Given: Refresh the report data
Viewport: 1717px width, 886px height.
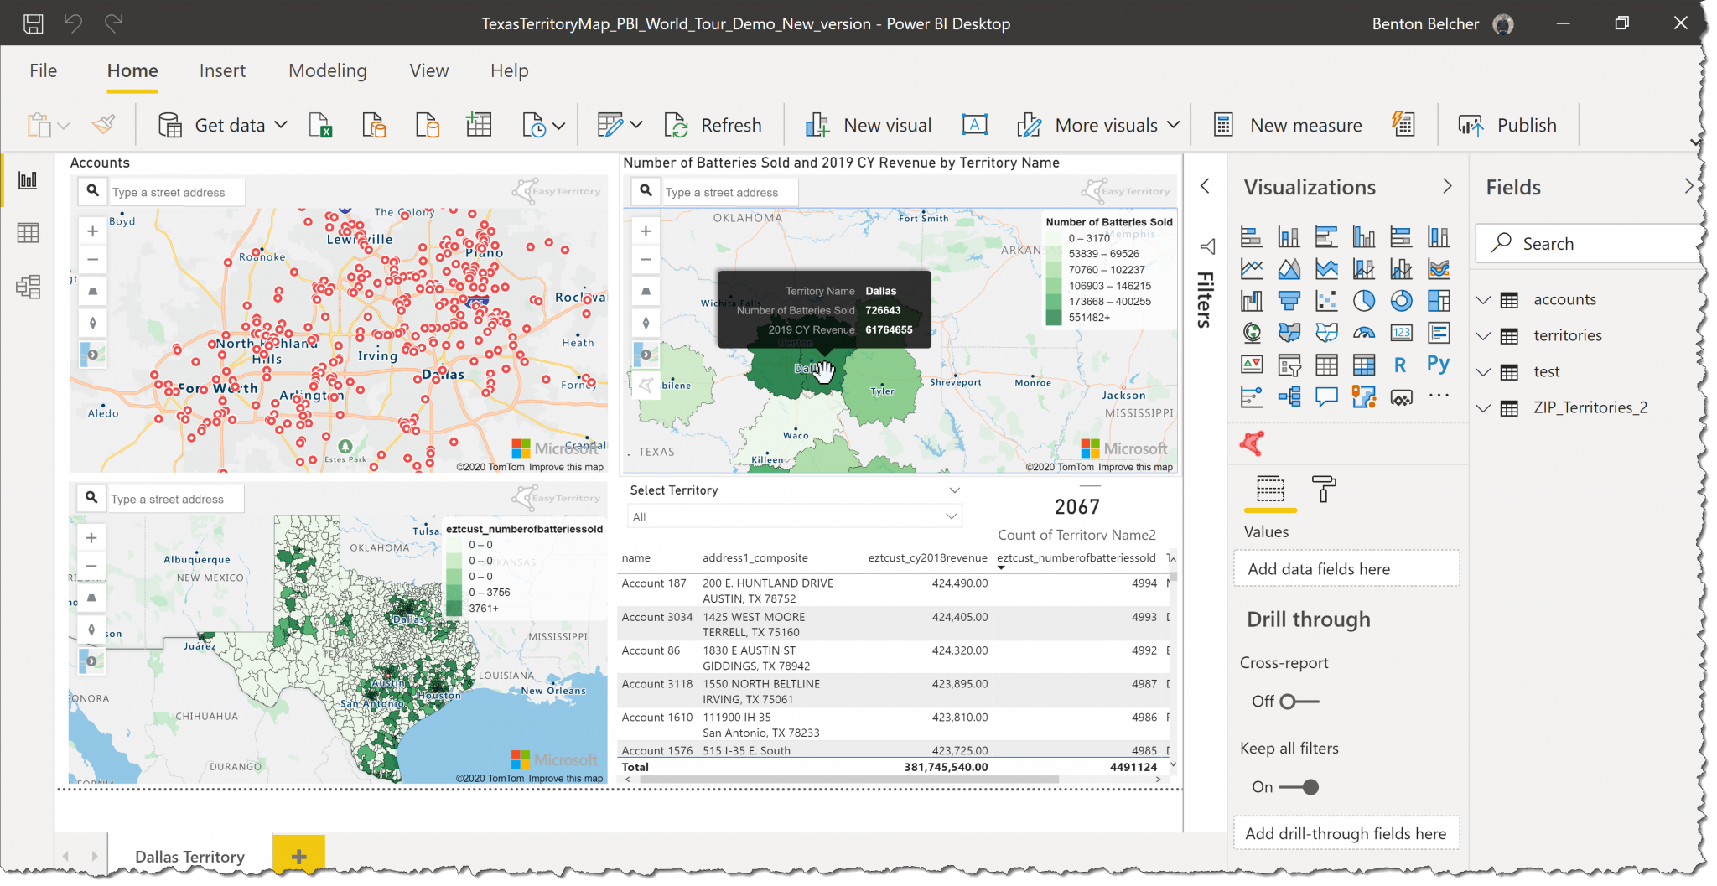Looking at the screenshot, I should 714,124.
